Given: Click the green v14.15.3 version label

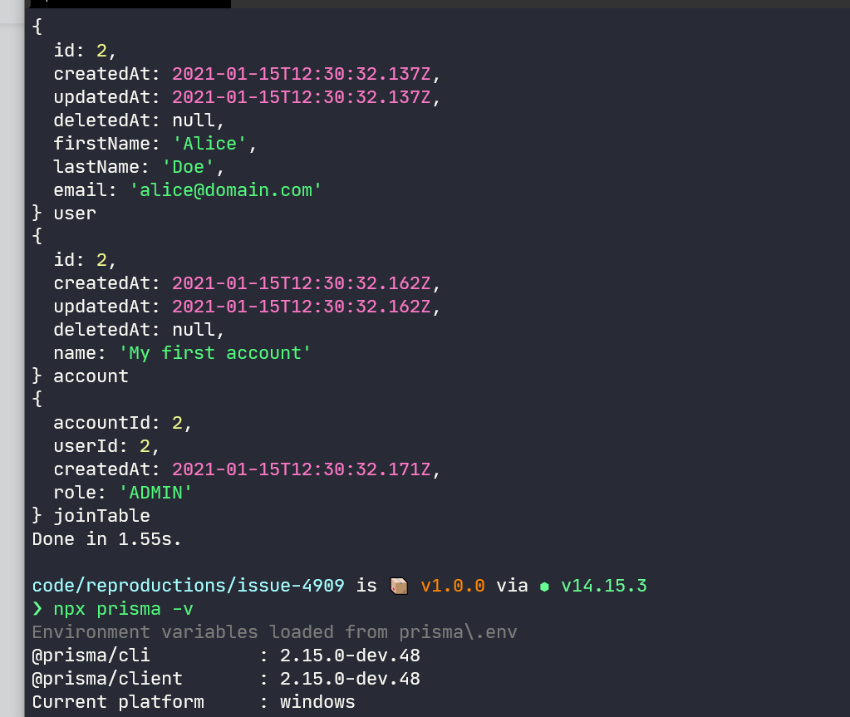Looking at the screenshot, I should (x=604, y=586).
